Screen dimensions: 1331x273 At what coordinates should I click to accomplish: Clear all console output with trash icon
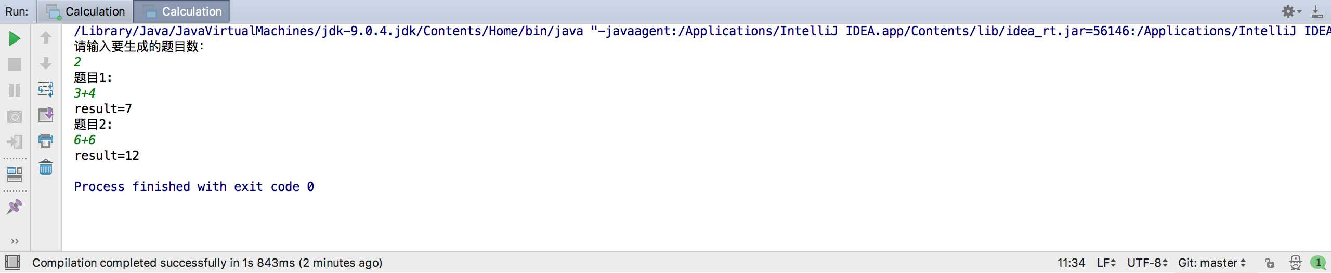(x=46, y=167)
